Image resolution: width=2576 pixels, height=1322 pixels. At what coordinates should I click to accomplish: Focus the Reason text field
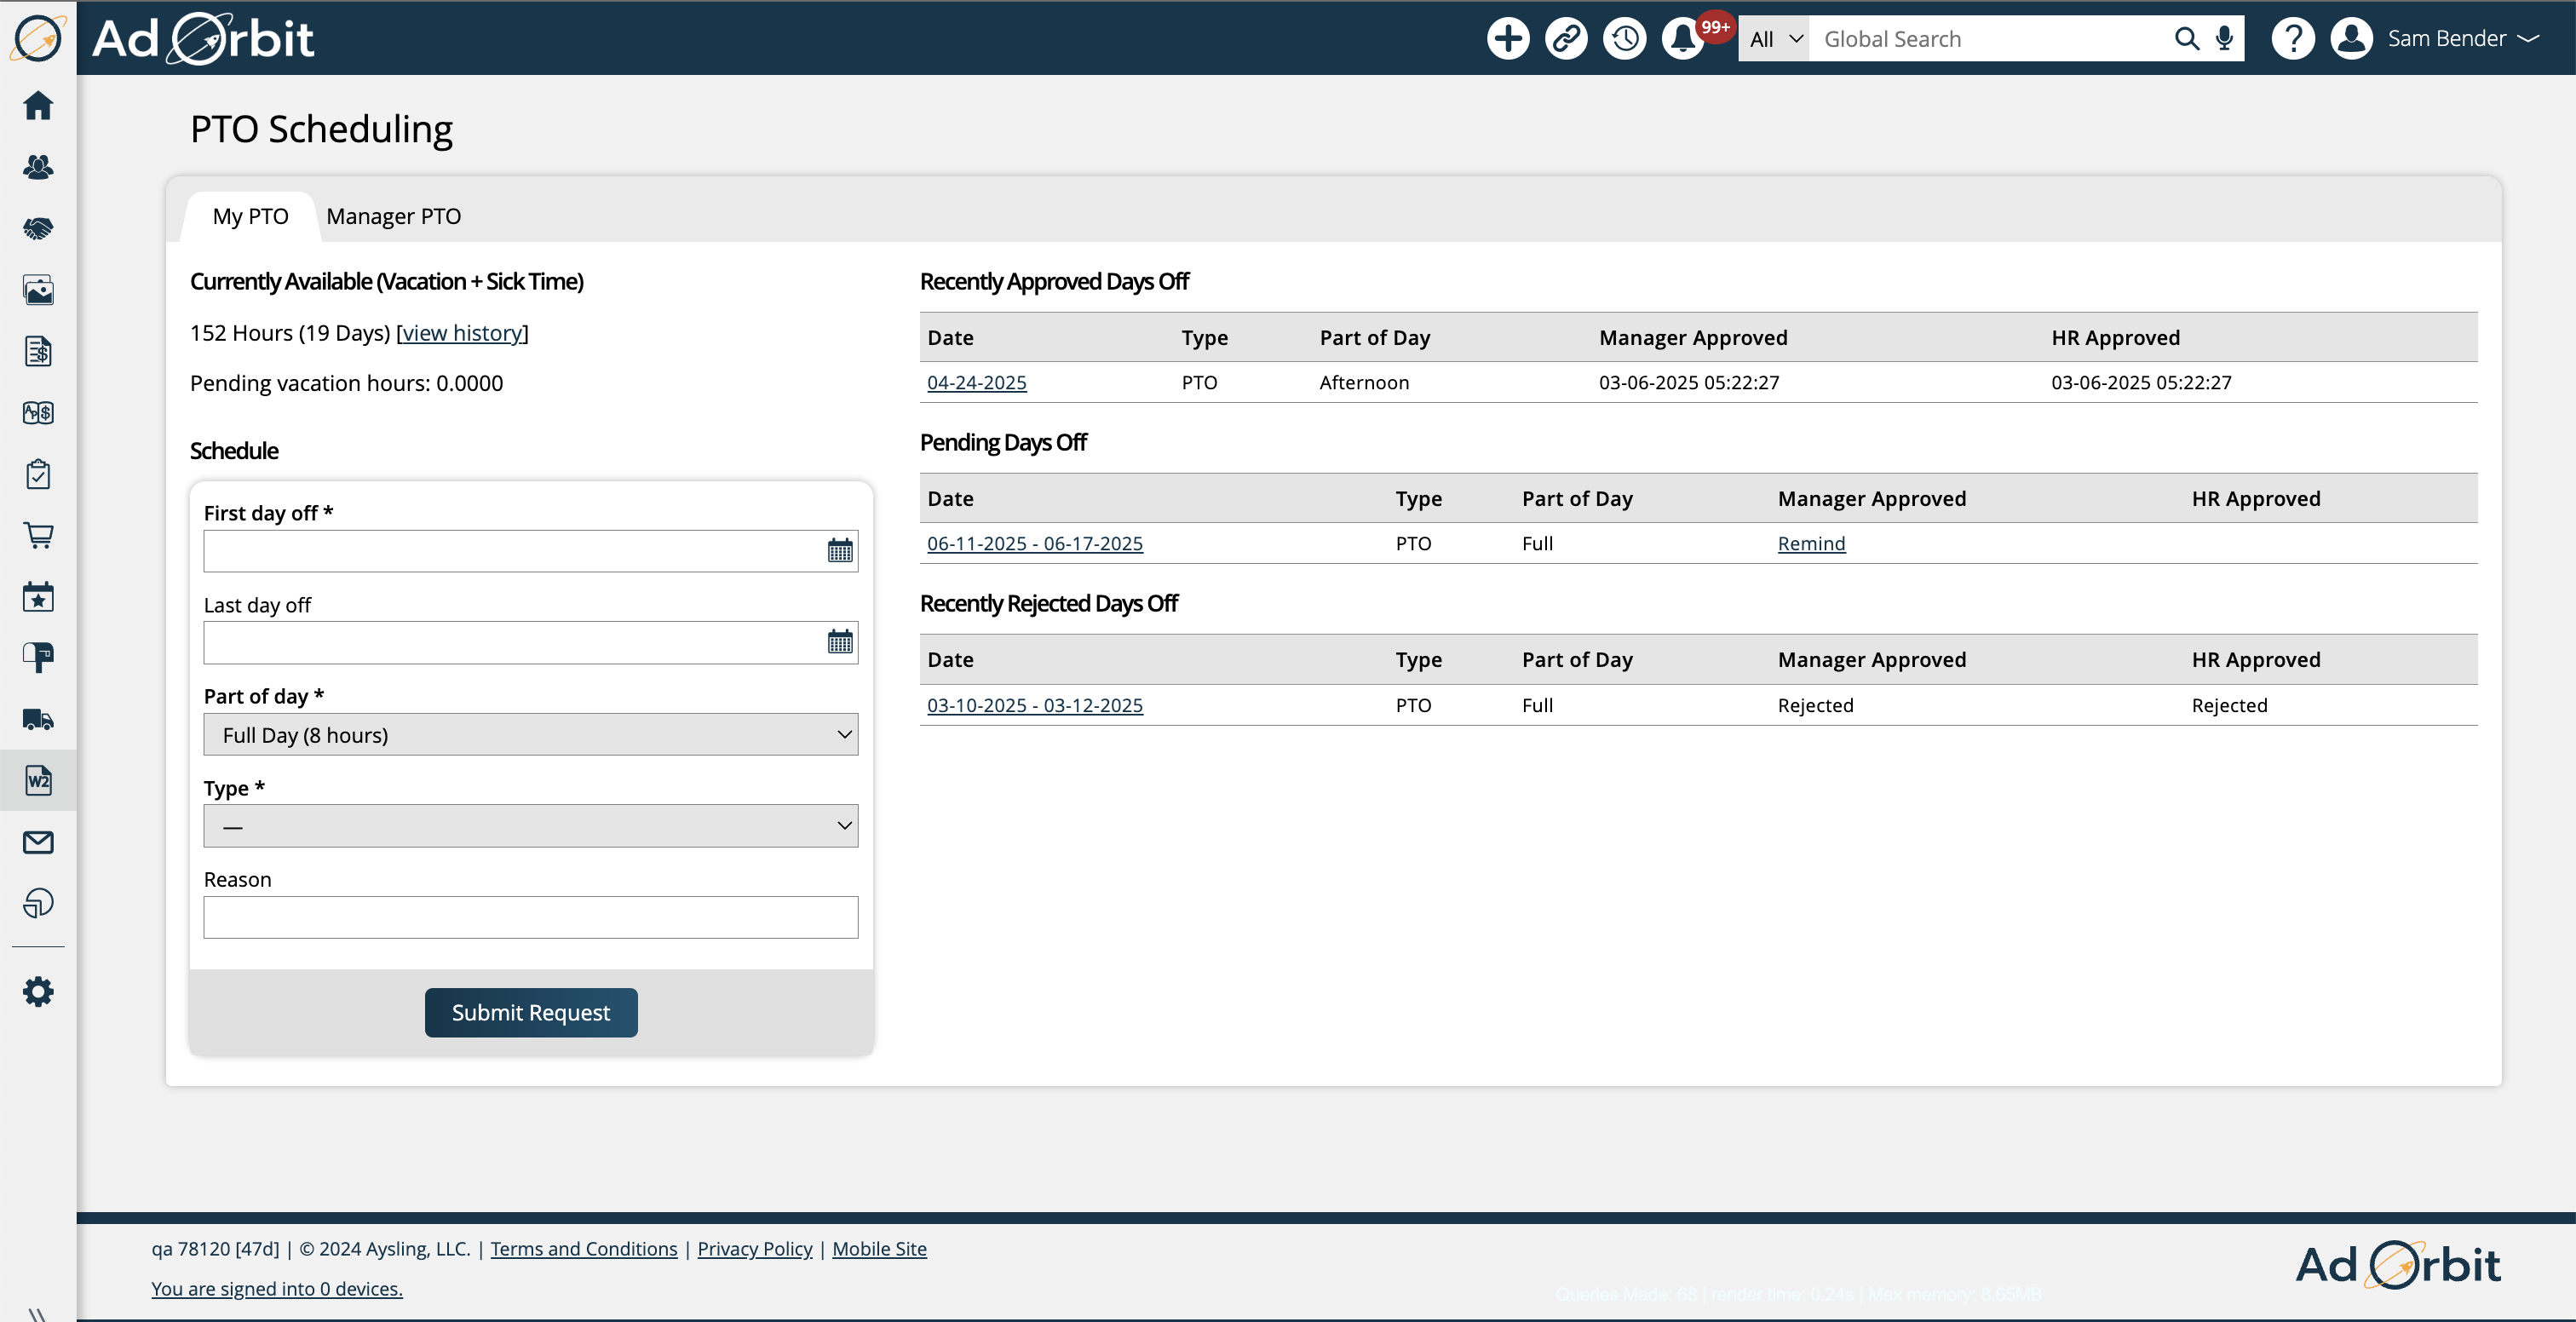[531, 917]
